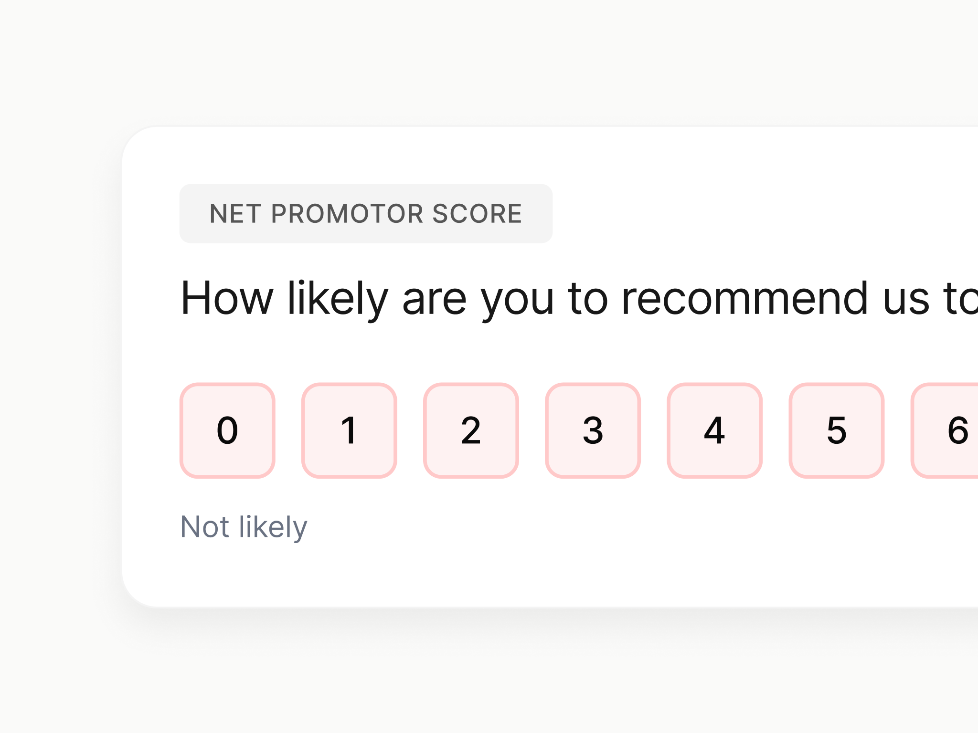The image size is (978, 733).
Task: Rate your likelihood as 4
Action: point(714,430)
